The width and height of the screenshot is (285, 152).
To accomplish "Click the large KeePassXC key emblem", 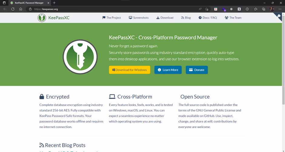I will [80, 57].
